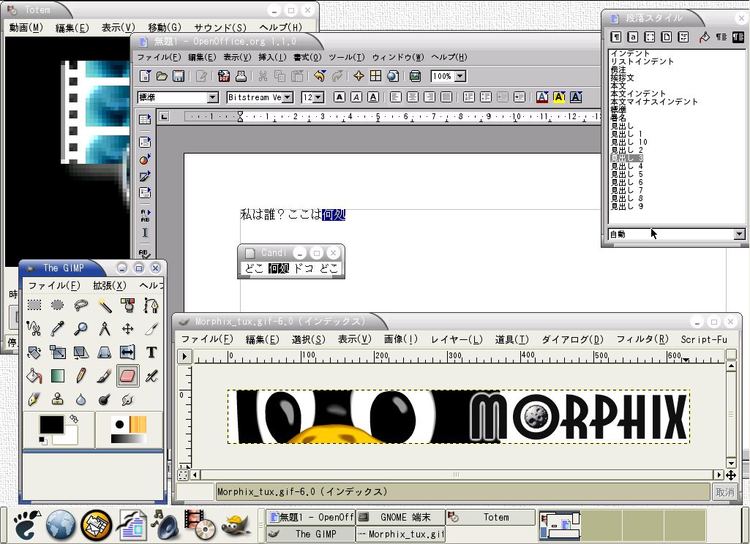The width and height of the screenshot is (750, 544).
Task: Pick the Fuzzy Select magic wand tool
Action: 105,305
